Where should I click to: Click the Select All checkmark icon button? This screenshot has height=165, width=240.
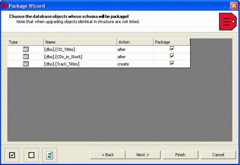[x=12, y=155]
